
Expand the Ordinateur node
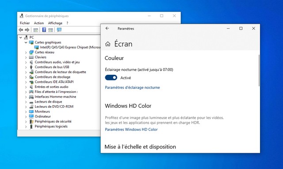pyautogui.click(x=26, y=117)
